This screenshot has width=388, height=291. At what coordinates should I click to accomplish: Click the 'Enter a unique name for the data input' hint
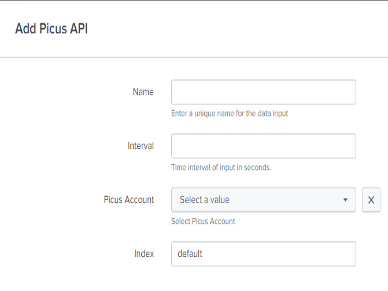pyautogui.click(x=230, y=113)
